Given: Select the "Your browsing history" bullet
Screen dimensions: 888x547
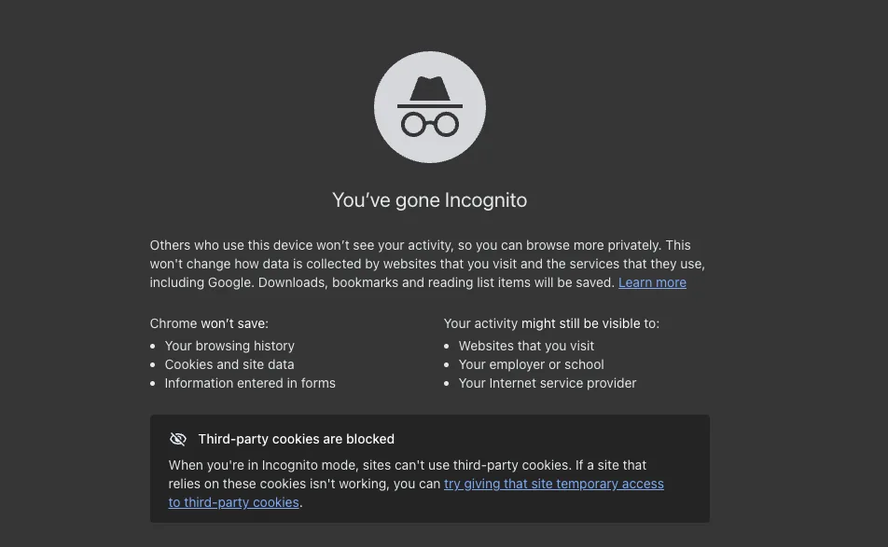Looking at the screenshot, I should click(x=229, y=346).
